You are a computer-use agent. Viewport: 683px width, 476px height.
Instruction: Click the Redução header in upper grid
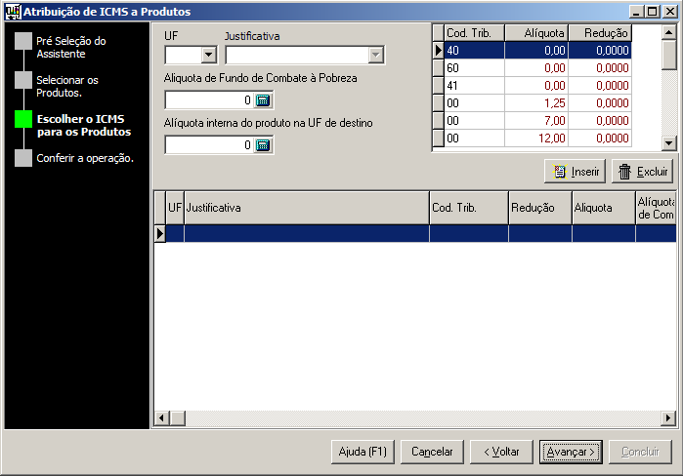(600, 33)
